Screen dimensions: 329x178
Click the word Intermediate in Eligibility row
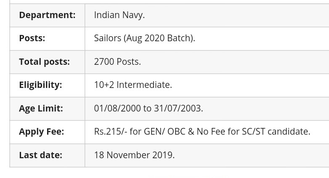[x=144, y=85]
